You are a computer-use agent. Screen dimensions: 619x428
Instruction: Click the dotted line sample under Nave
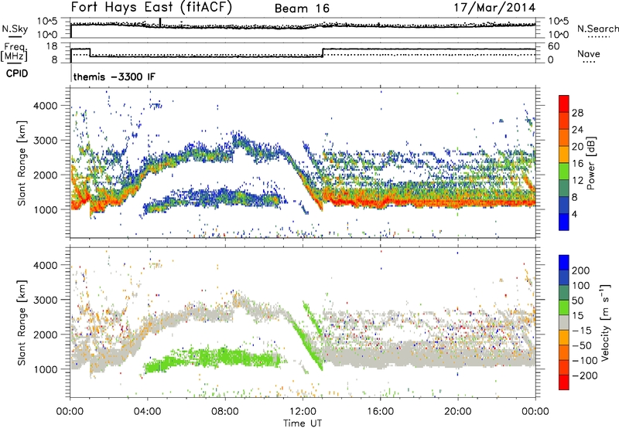tap(589, 62)
